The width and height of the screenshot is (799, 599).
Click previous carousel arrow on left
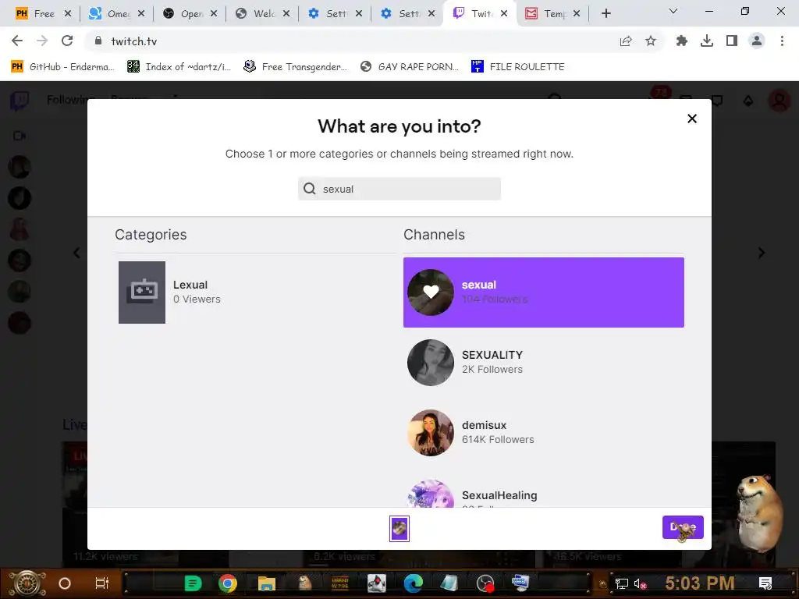[76, 253]
